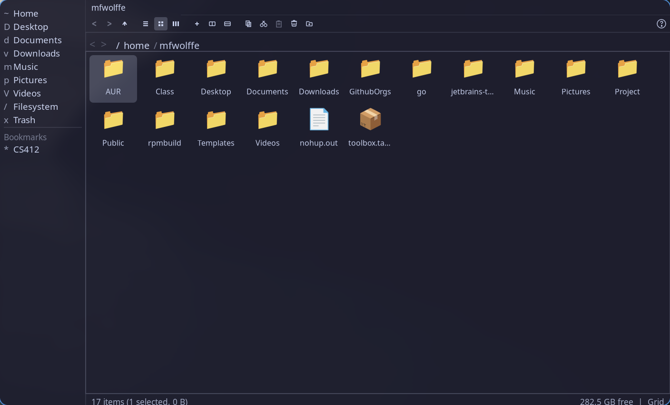Screen dimensions: 670x405
Task: Open Videos from the sidebar places
Action: point(27,93)
